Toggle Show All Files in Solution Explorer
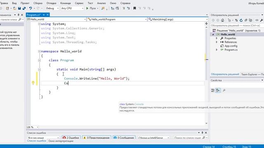Screen dimensions: 264x148 [250, 20]
